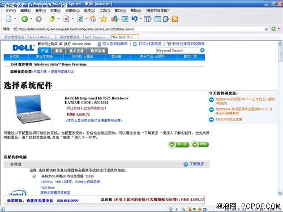283x212 pixels.
Task: Refresh the page with the green arrows icon
Action: pyautogui.click(x=80, y=19)
